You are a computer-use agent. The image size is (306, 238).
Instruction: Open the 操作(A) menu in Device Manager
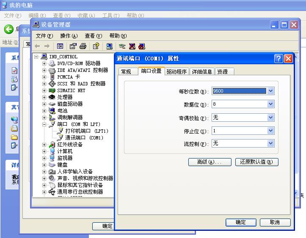click(69, 36)
